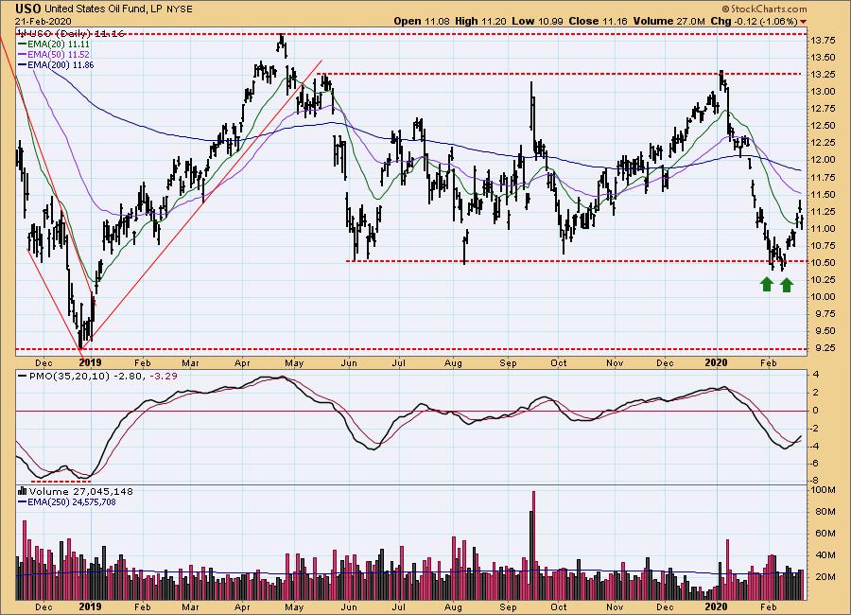The width and height of the screenshot is (851, 615).
Task: Click the USO (Daily) 11.16 legend entry
Action: (x=71, y=34)
